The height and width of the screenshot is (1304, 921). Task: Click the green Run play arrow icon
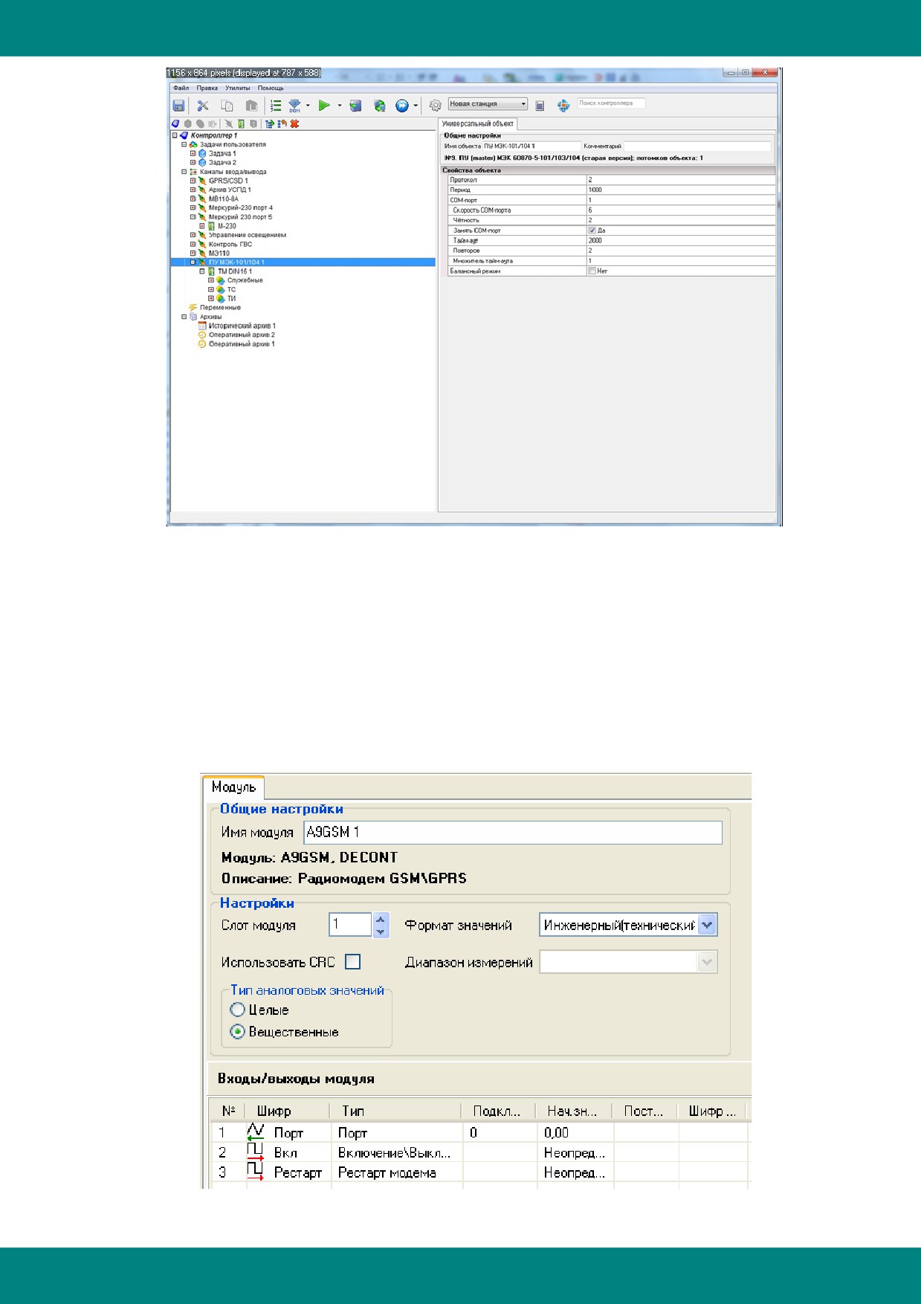tap(324, 106)
